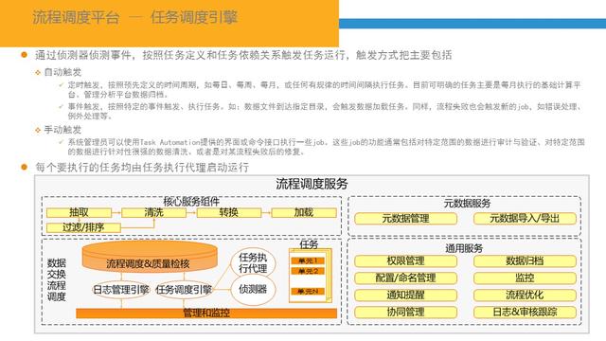Click the 过滤/排序 box

point(83,227)
